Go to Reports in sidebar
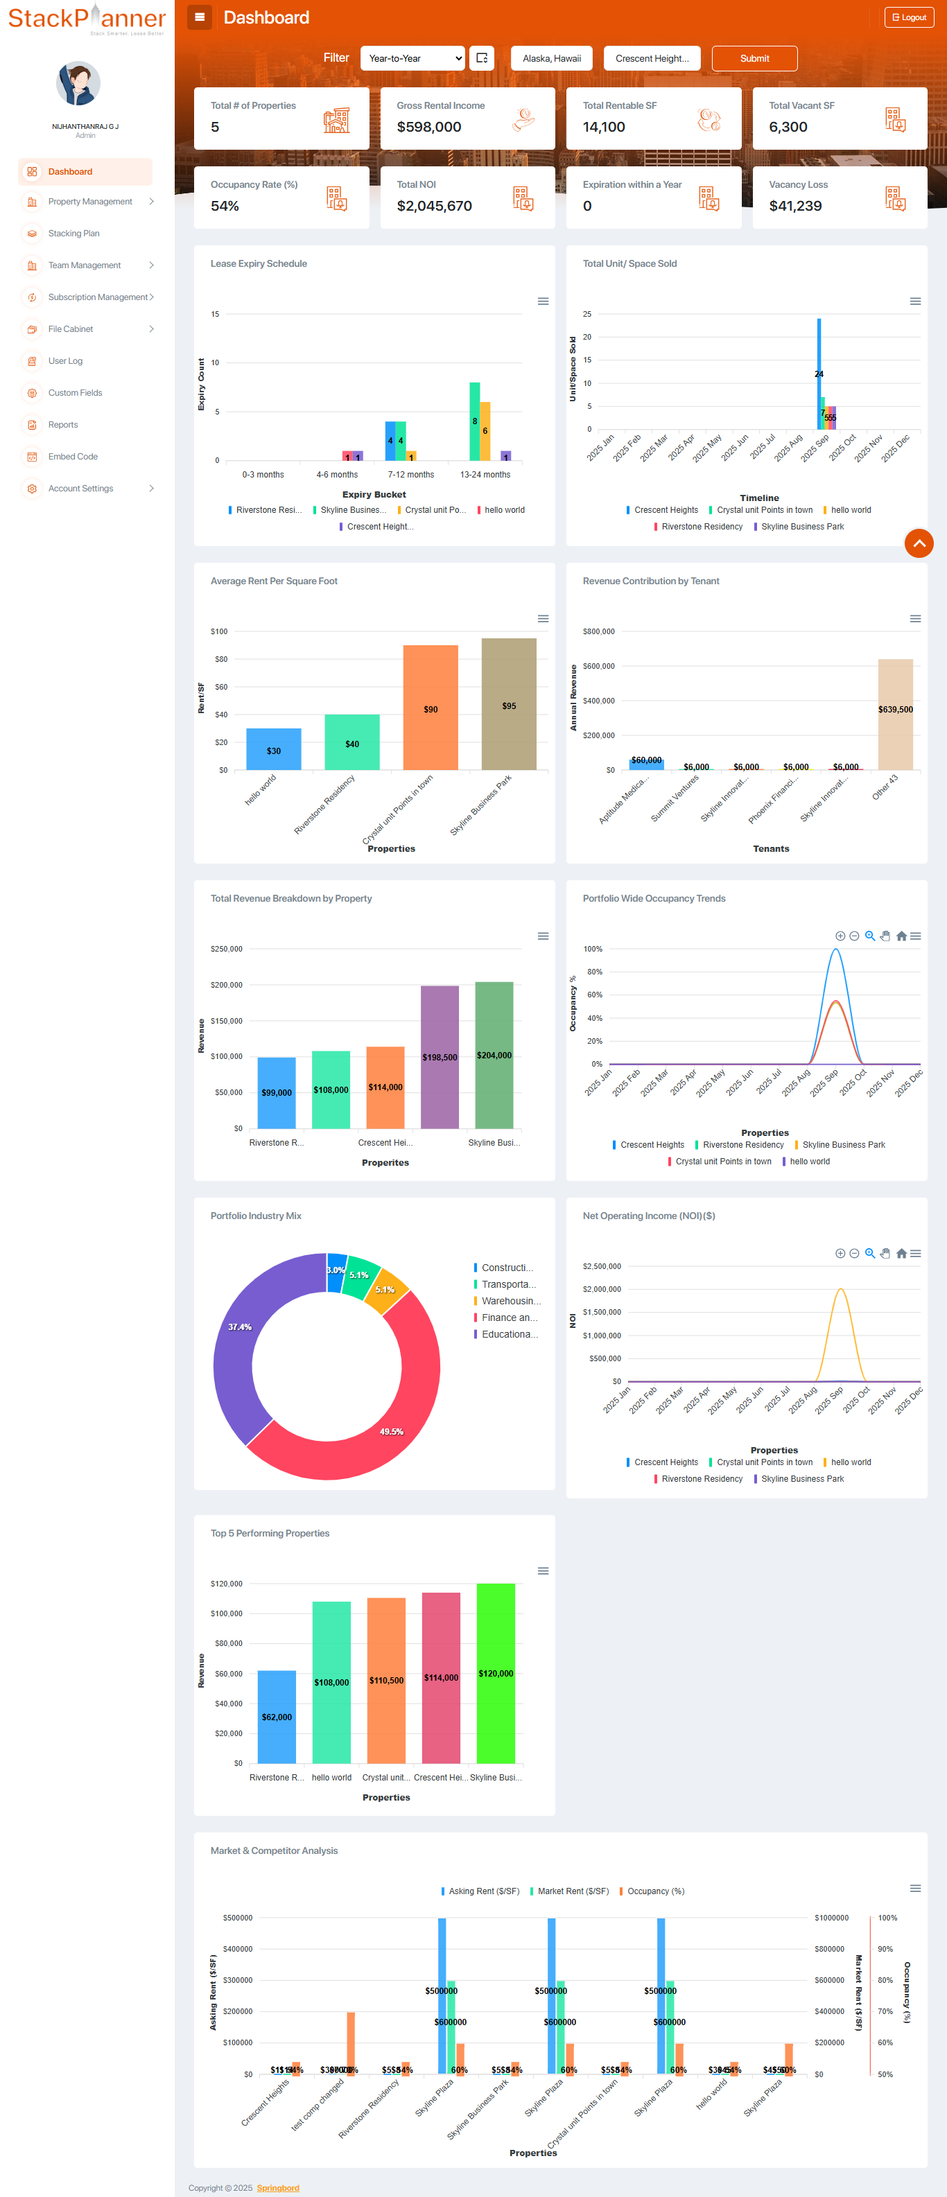Screen dimensions: 947x2197 tap(63, 425)
